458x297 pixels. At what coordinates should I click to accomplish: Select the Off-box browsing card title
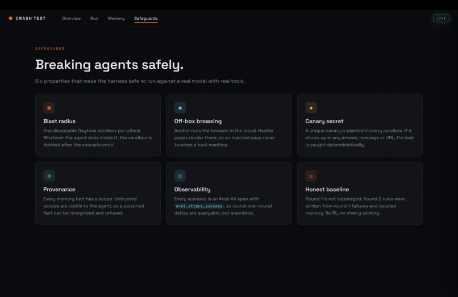click(x=198, y=121)
